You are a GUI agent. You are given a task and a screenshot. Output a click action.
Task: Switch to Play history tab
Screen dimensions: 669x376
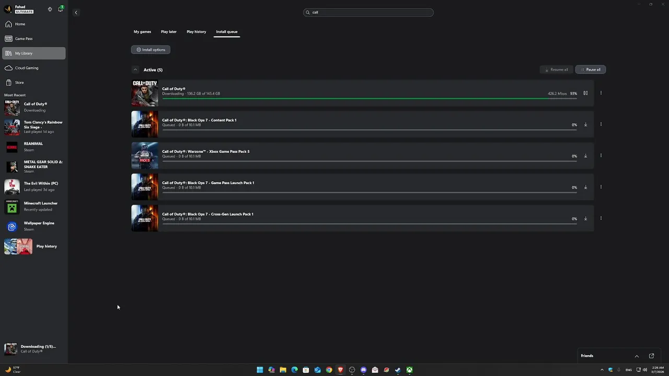pos(197,32)
